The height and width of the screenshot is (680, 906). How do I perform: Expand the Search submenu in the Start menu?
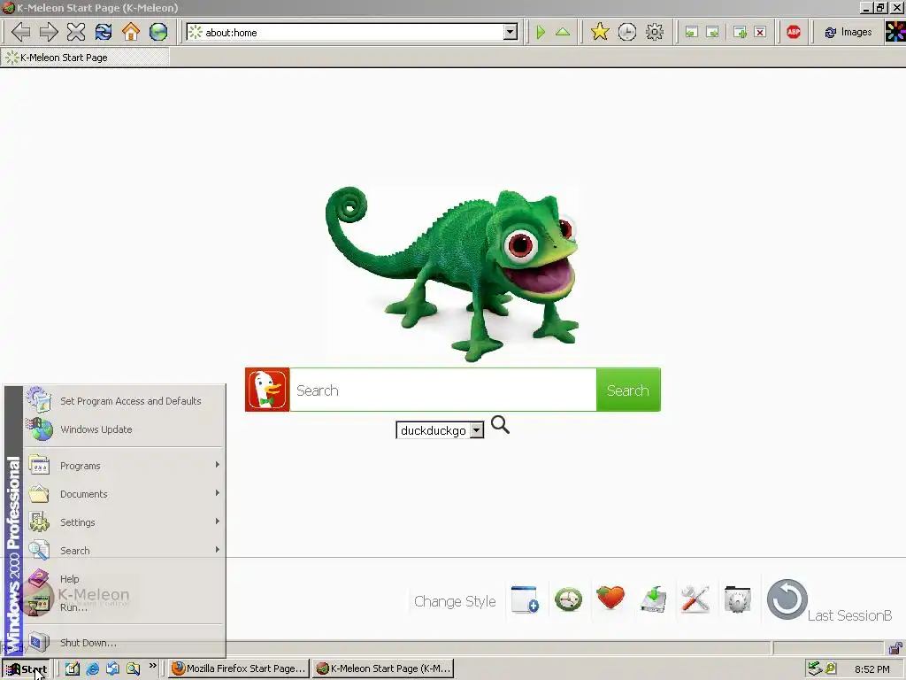124,551
